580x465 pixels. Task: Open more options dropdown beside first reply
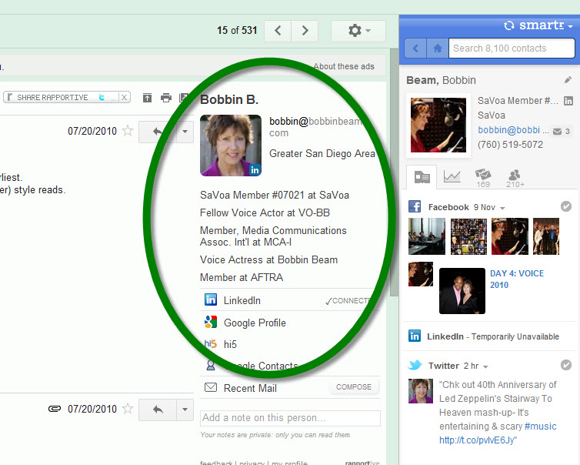pyautogui.click(x=185, y=132)
